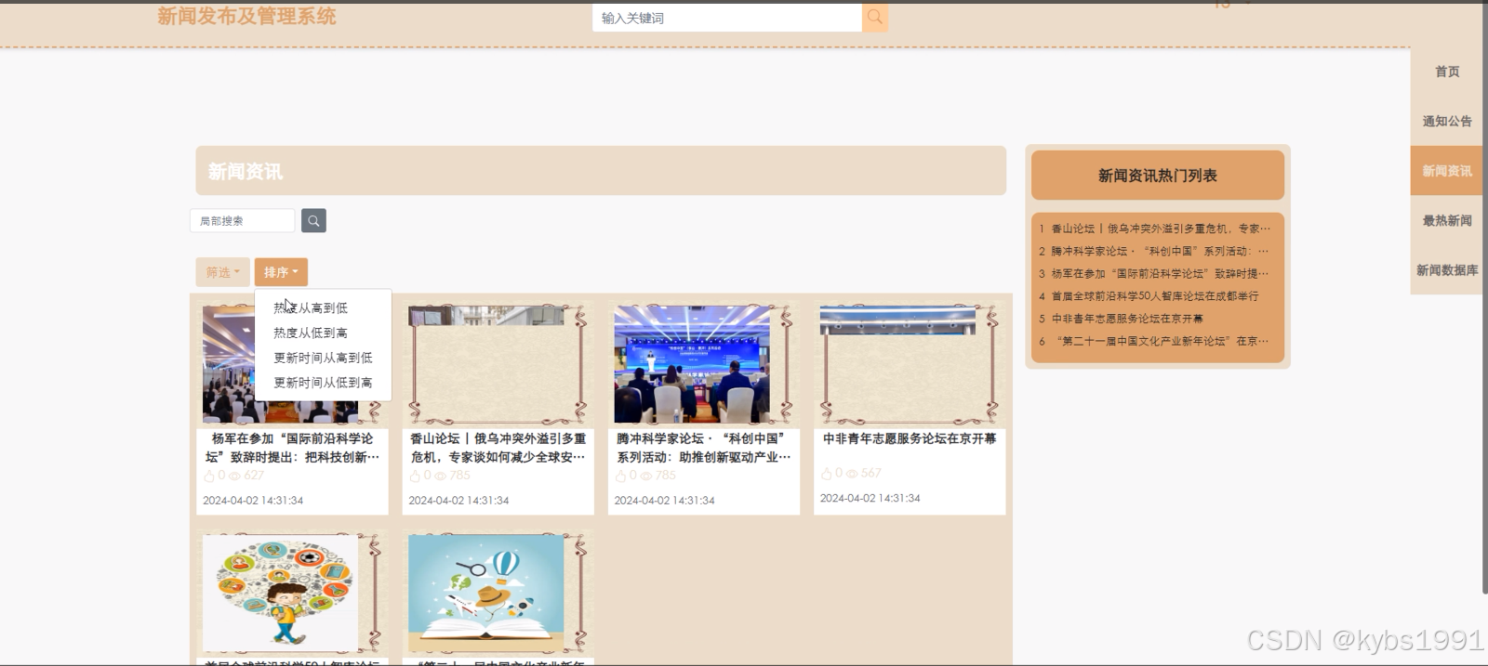Click view count 627 on first card

[254, 476]
